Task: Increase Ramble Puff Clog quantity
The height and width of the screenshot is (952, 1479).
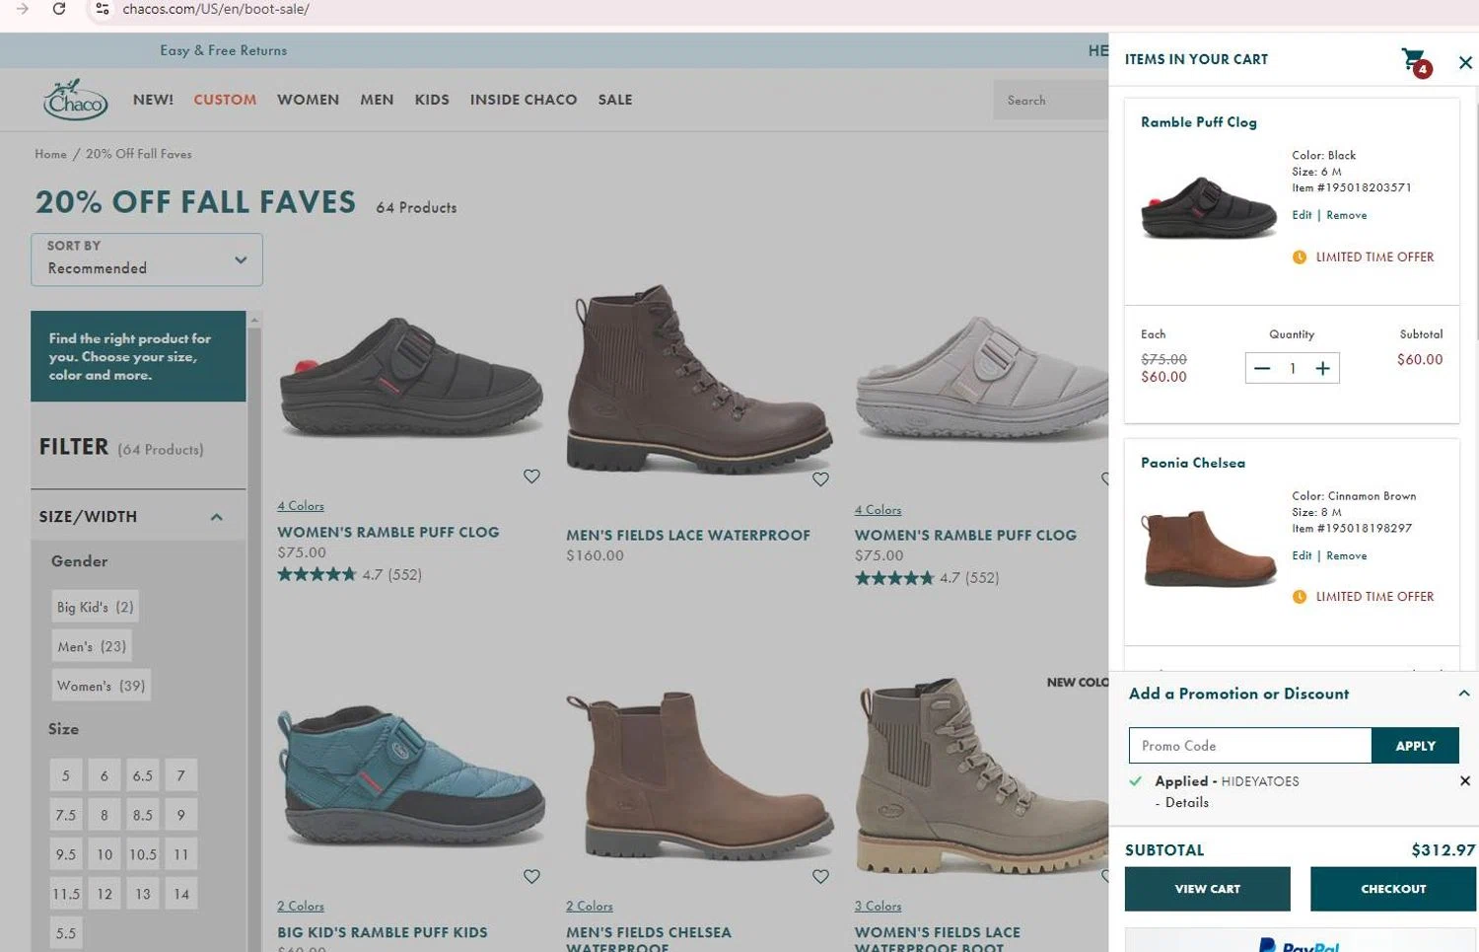Action: tap(1323, 368)
